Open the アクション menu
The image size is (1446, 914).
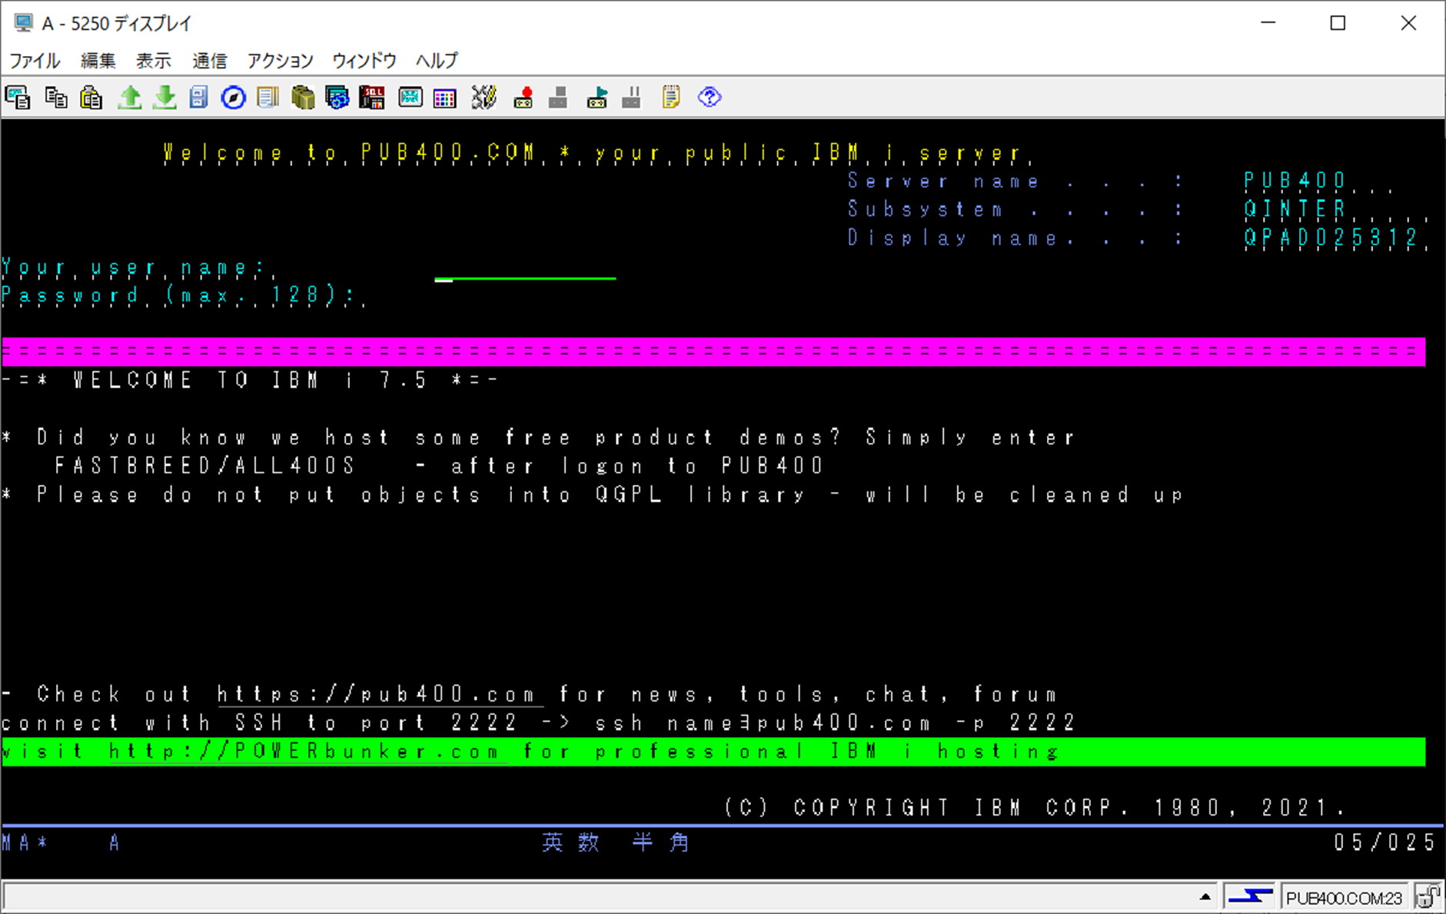click(278, 60)
